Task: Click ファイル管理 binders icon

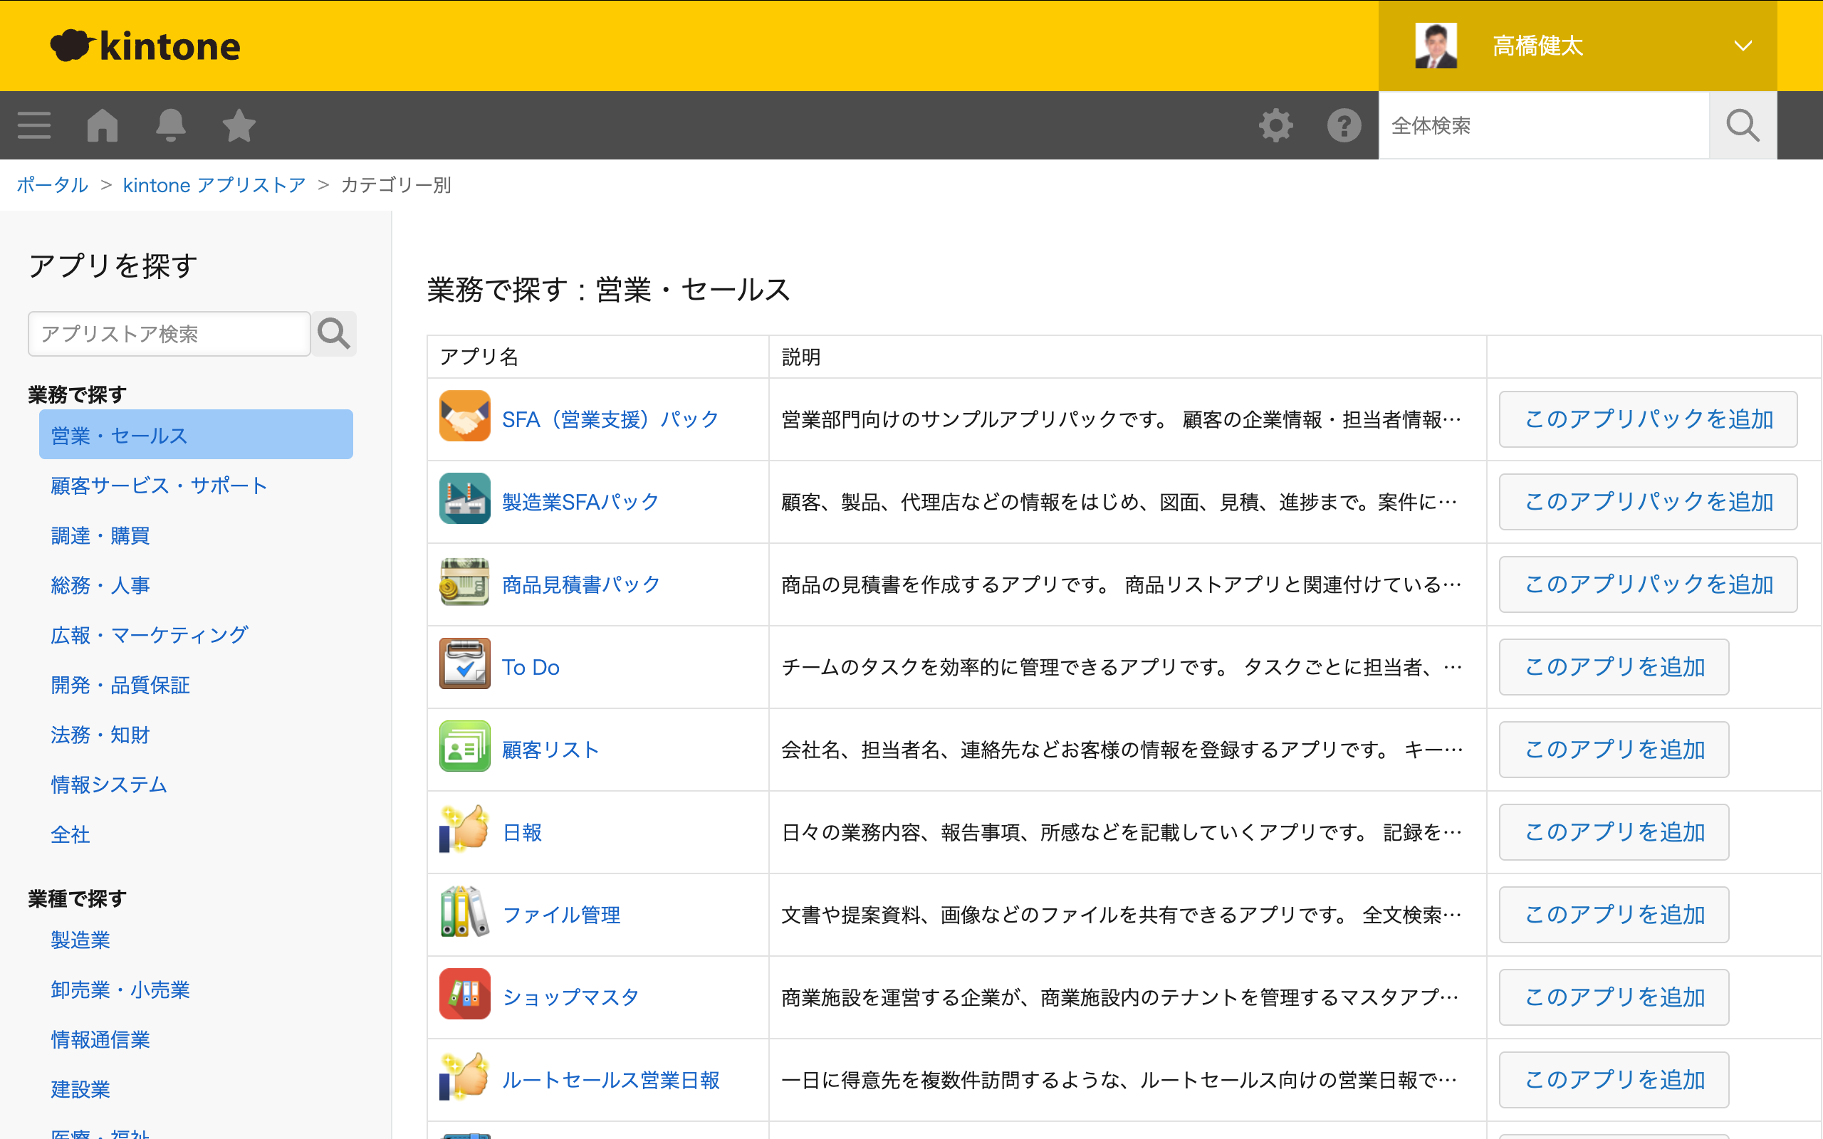Action: point(465,911)
